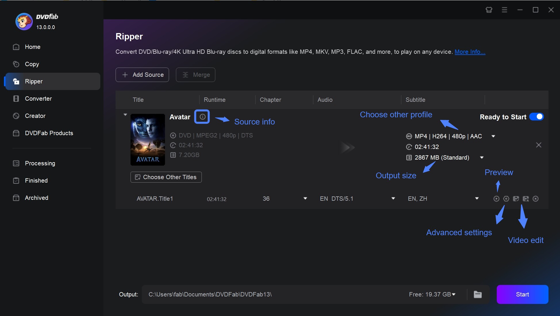Expand the Chapter dropdown for AVATAR.Title1
This screenshot has width=560, height=316.
(305, 199)
